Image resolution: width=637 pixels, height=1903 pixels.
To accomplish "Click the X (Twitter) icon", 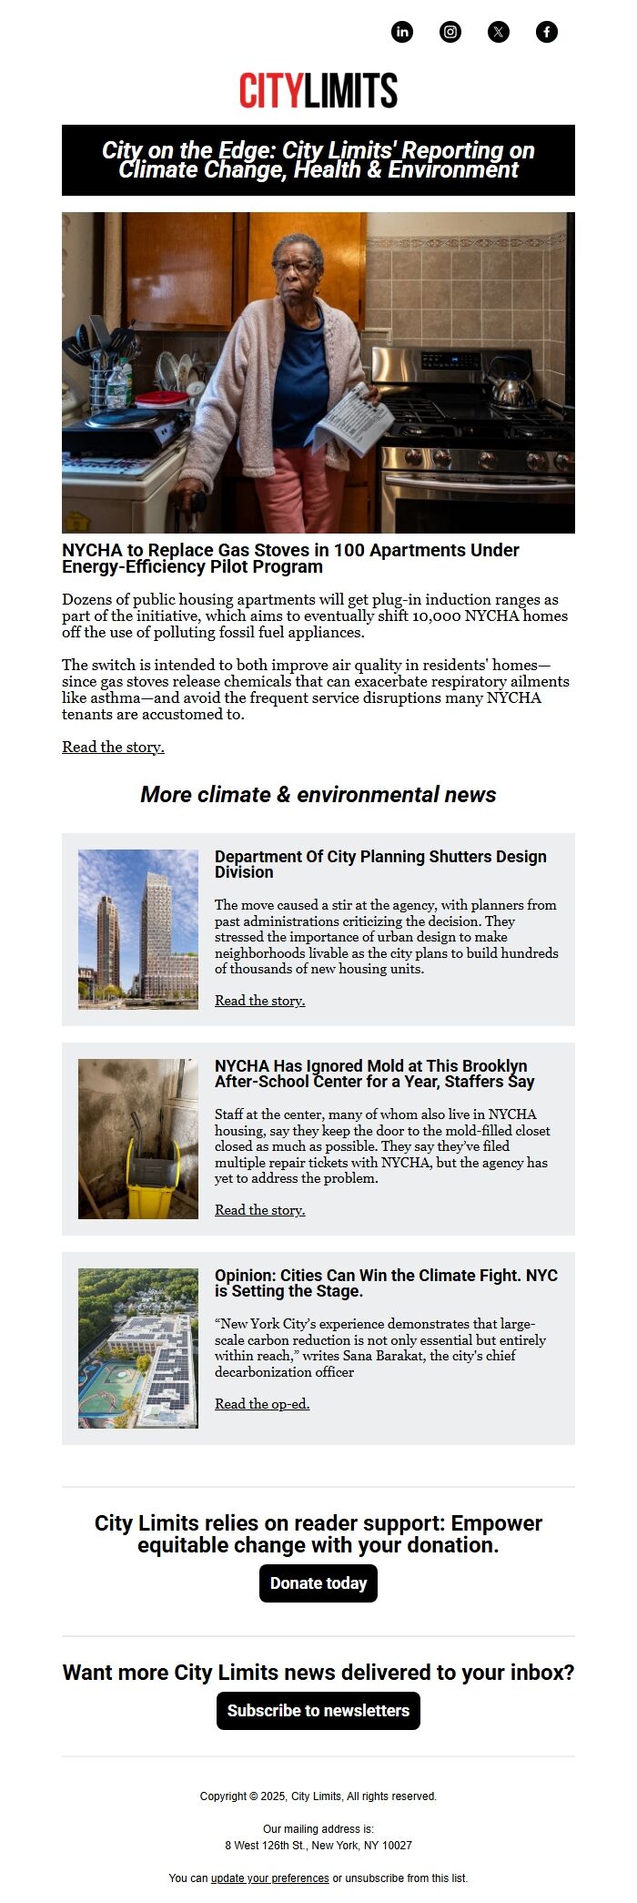I will coord(499,32).
